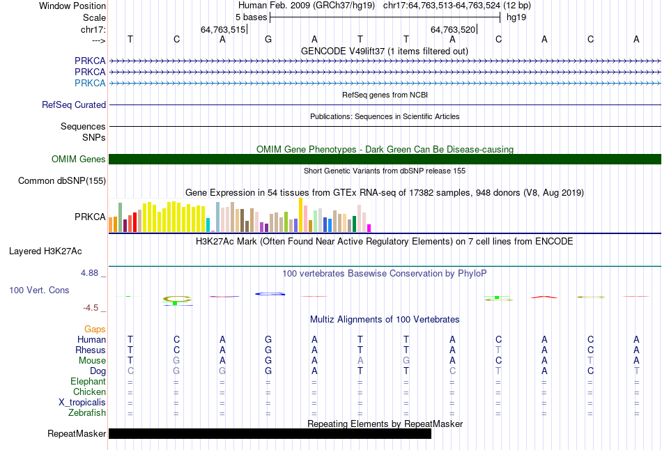Select the Mouse alignment row label
The width and height of the screenshot is (662, 450).
(92, 361)
